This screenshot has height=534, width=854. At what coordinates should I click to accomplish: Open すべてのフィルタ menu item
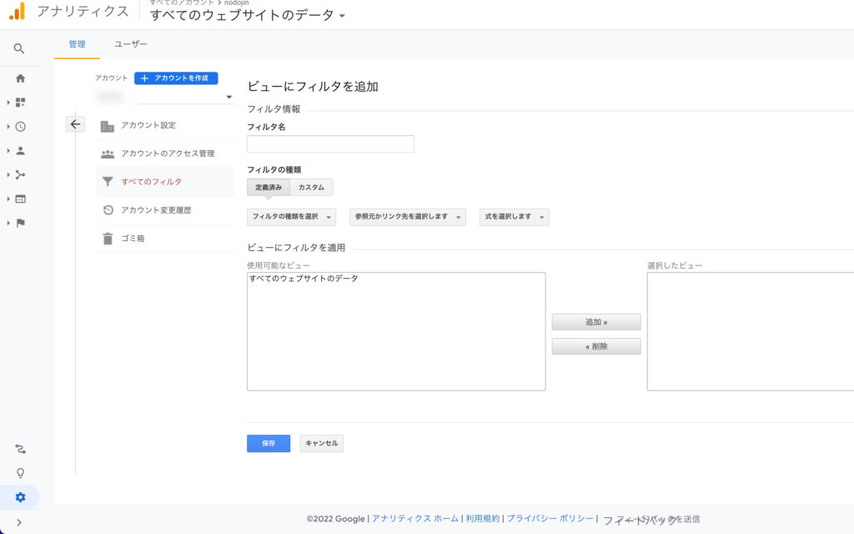pos(166,182)
